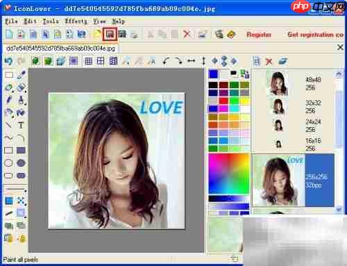Pick the bright red palette swatch

point(223,101)
